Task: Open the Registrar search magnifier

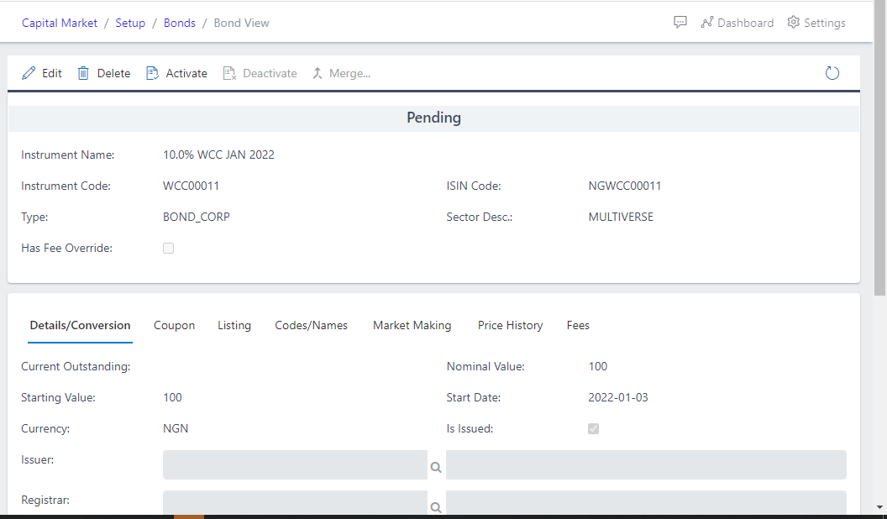Action: (x=436, y=507)
